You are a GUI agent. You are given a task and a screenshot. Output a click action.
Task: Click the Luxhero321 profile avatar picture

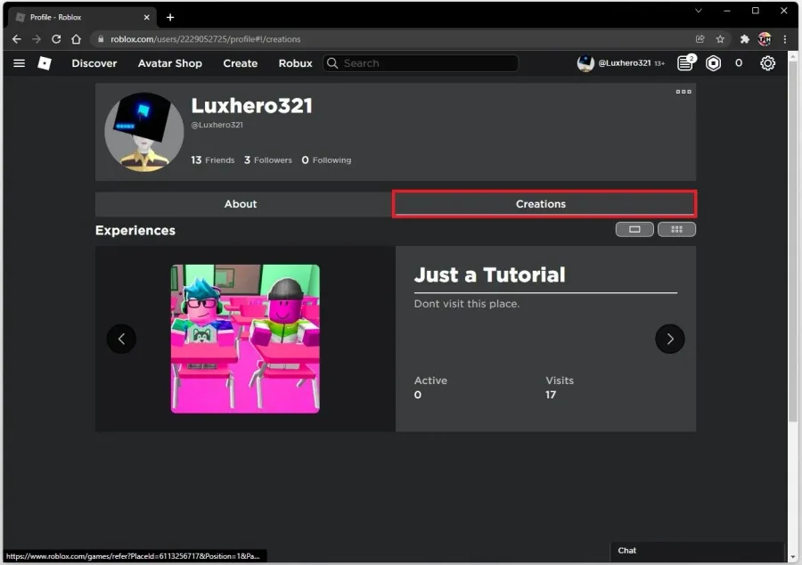tap(144, 132)
